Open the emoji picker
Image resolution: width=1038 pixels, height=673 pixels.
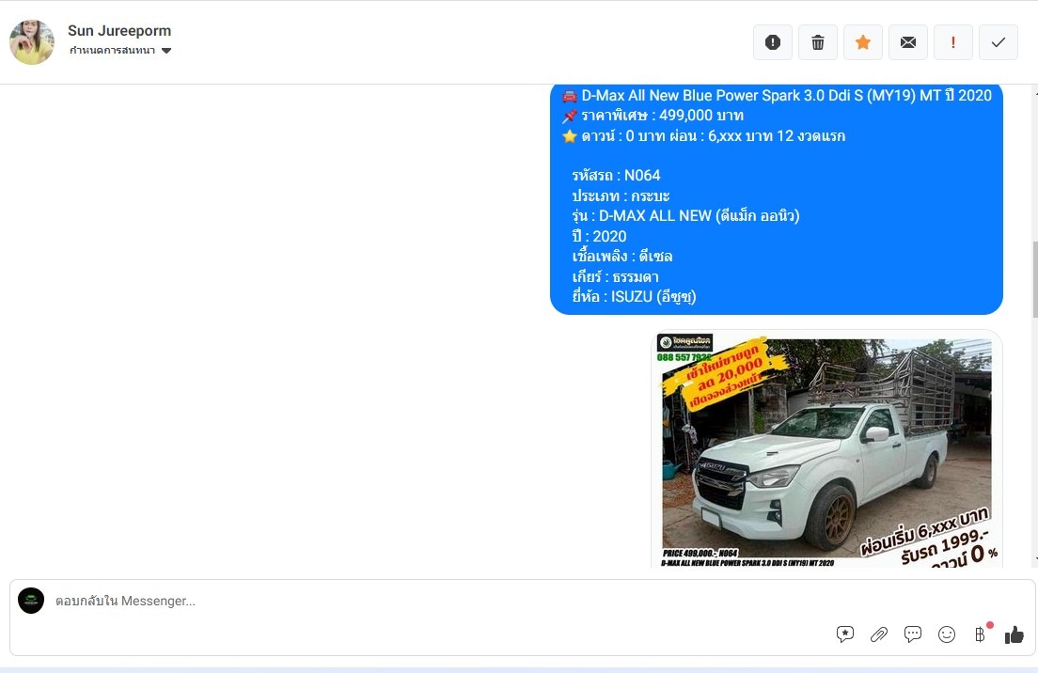[947, 634]
